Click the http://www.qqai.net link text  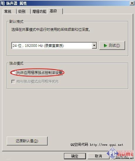coord(106,145)
